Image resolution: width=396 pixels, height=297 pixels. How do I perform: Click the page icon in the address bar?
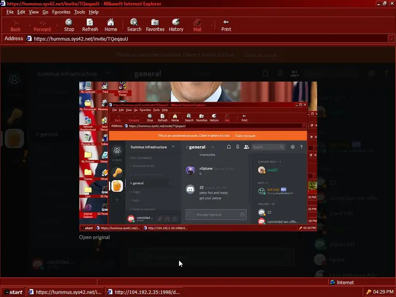point(29,39)
